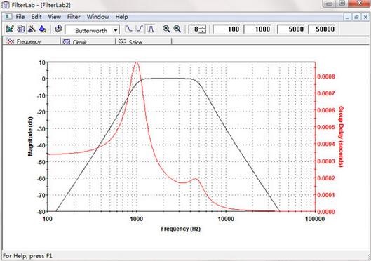Screen dimensions: 371x261
Task: Open the Filter menu
Action: (74, 17)
